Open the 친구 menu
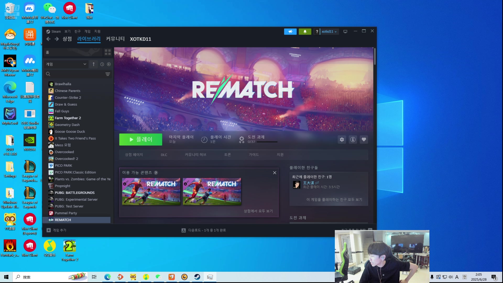503x283 pixels. (x=77, y=31)
